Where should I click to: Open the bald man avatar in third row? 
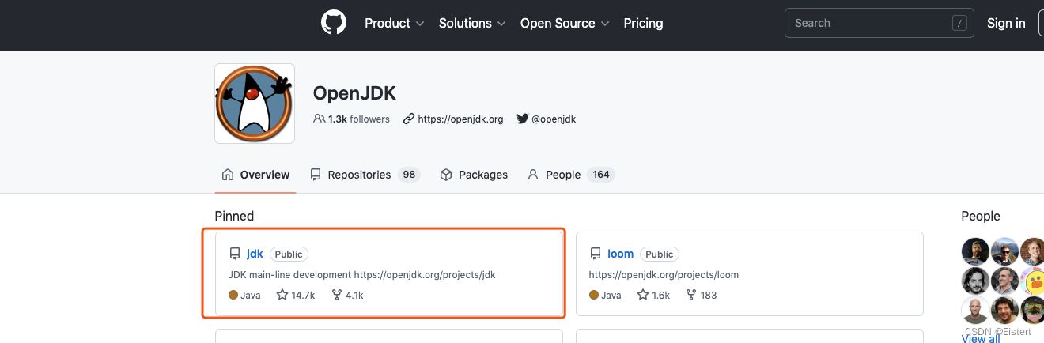[975, 311]
